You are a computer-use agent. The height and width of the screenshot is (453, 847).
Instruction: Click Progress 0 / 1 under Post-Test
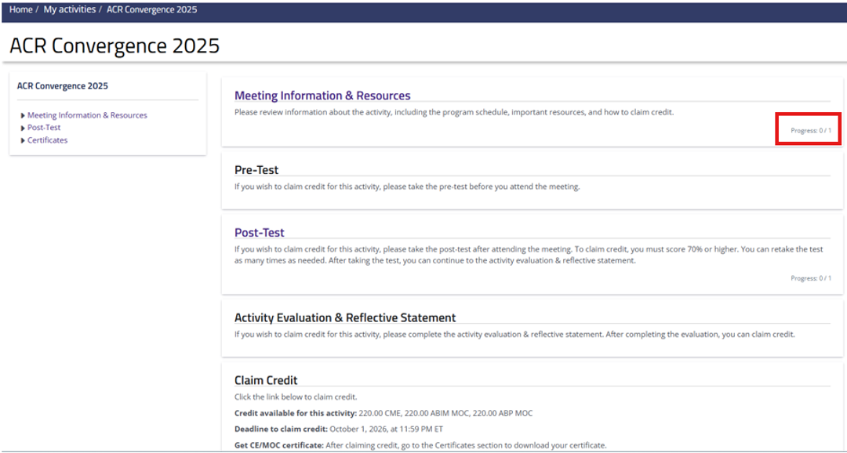(811, 278)
